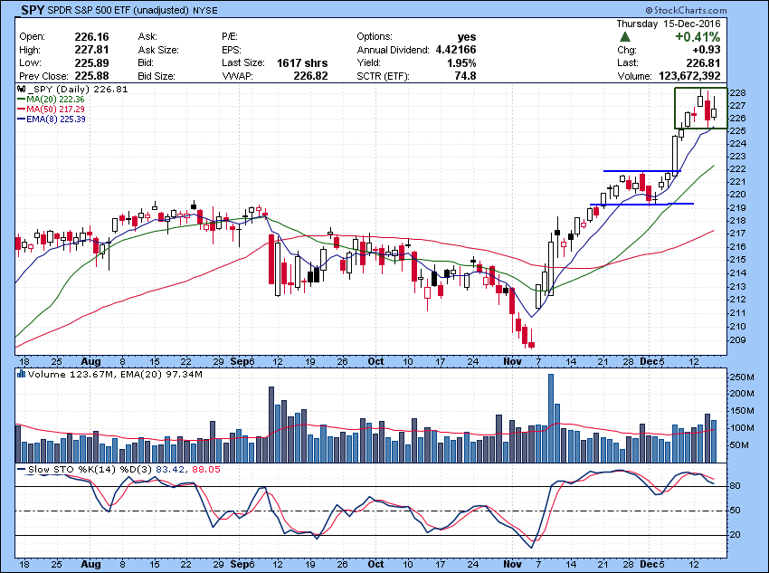Viewport: 769px width, 573px height.
Task: Click the '_SPY (Daily) 226.81' chart legend
Action: click(x=78, y=90)
